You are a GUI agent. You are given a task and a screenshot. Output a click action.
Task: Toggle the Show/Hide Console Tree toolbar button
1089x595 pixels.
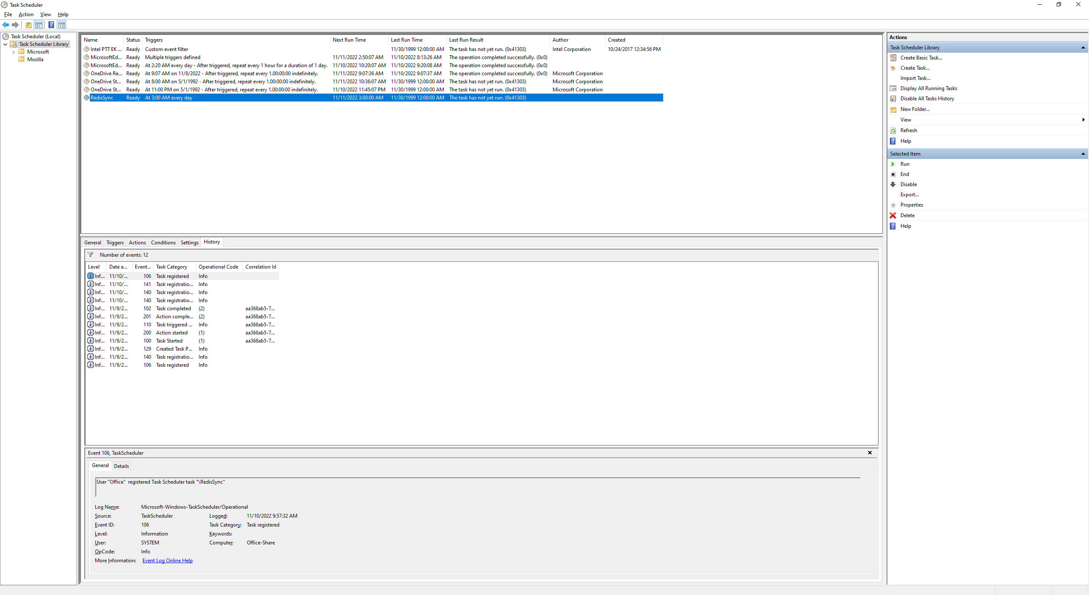point(39,25)
